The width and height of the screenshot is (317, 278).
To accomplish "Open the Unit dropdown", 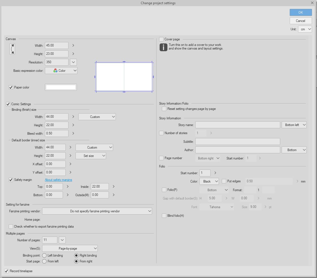I will pyautogui.click(x=305, y=29).
